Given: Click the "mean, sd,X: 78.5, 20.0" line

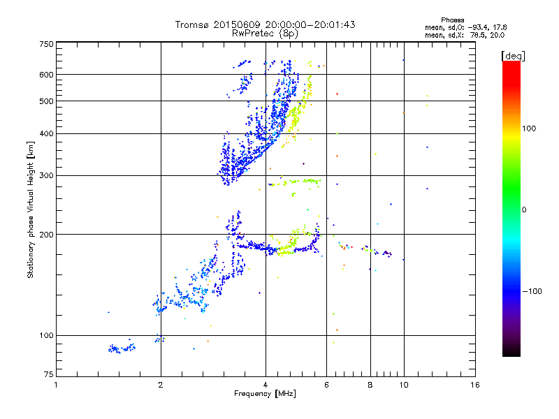Looking at the screenshot, I should pos(465,35).
